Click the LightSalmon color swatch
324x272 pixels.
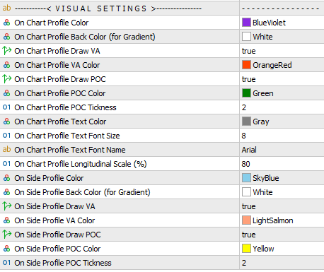point(246,220)
